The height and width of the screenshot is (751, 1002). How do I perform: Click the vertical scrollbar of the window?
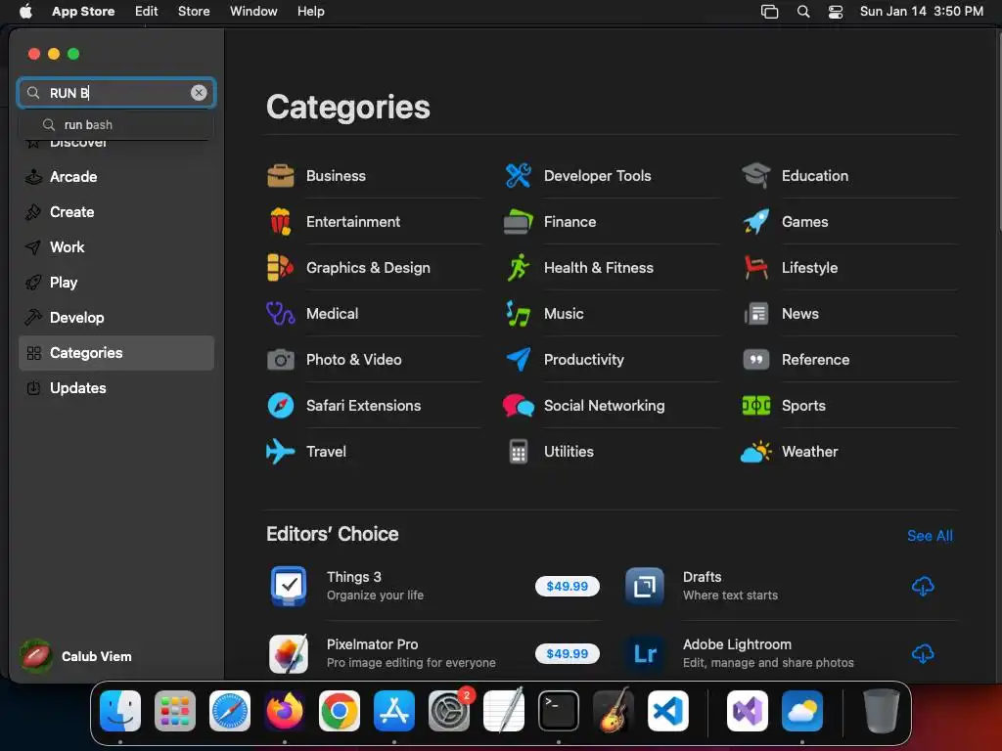click(x=997, y=134)
